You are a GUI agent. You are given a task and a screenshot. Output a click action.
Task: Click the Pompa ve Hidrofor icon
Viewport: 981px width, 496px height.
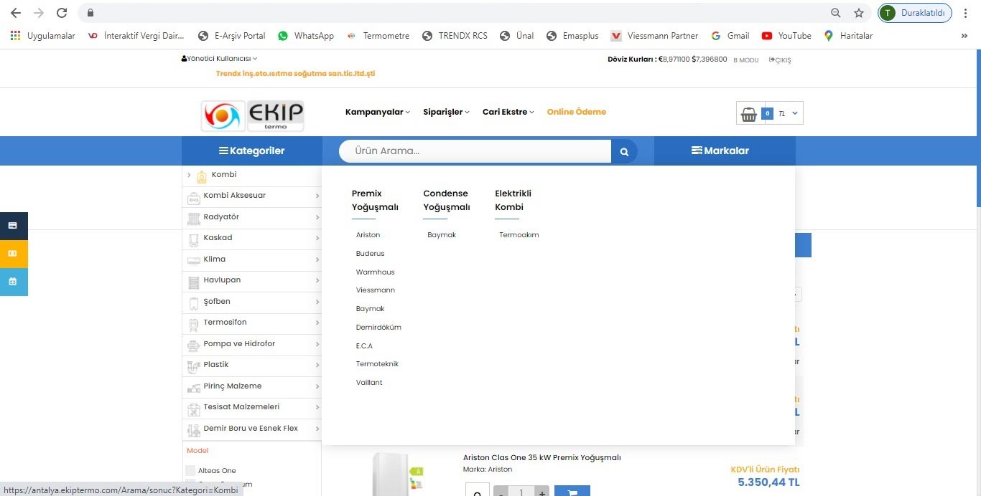(194, 345)
